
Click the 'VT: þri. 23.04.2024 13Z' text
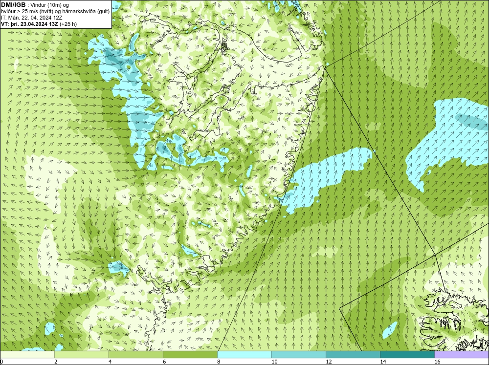[29, 23]
